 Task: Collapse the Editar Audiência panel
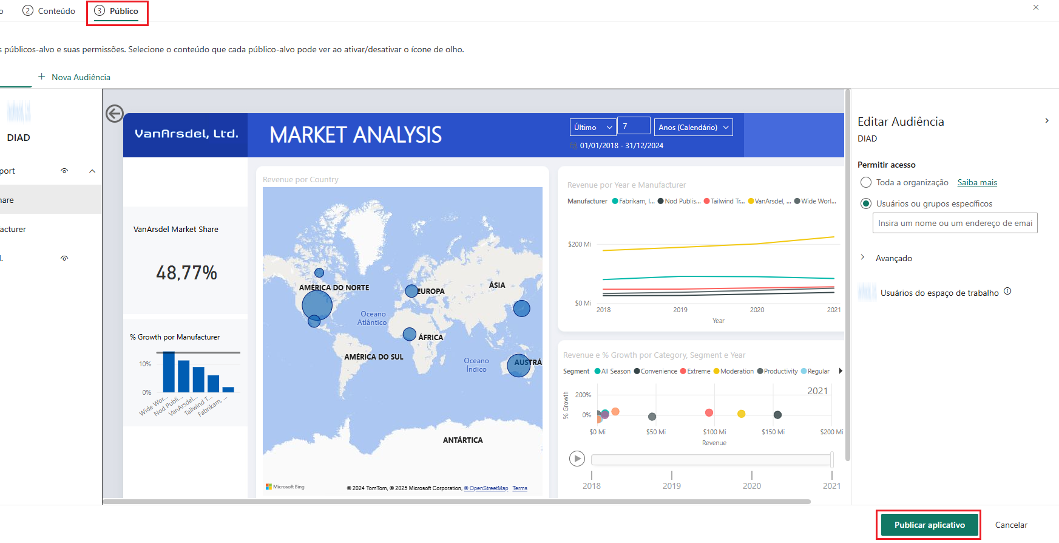click(x=1047, y=121)
